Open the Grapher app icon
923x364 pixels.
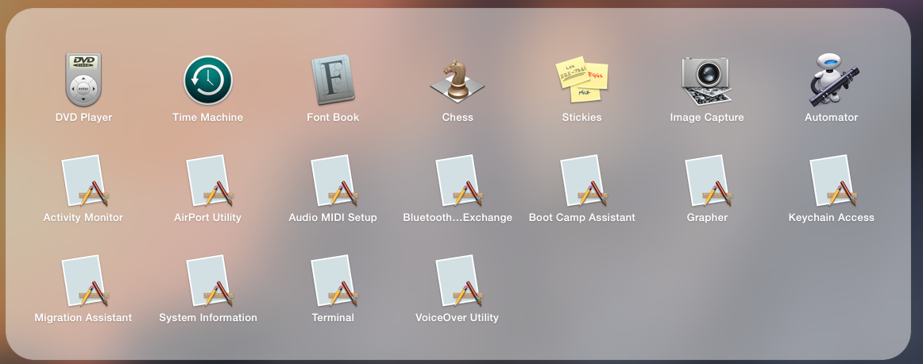point(709,180)
